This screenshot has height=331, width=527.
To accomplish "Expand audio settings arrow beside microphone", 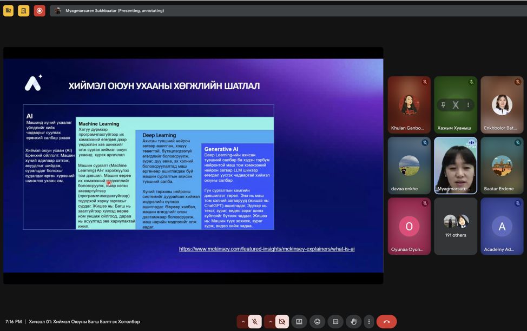I will point(243,321).
